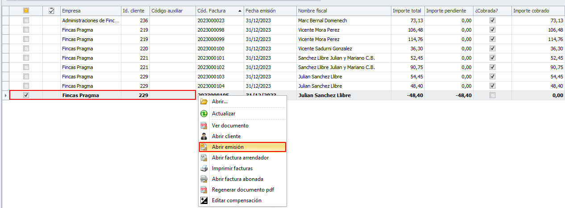Click Id. cliente 220 cell

point(135,49)
